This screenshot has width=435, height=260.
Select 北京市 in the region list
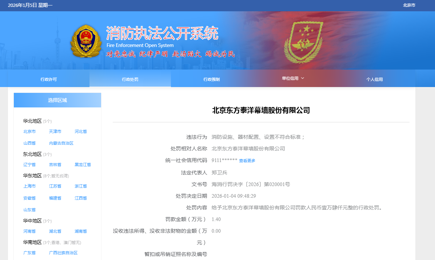coord(29,131)
